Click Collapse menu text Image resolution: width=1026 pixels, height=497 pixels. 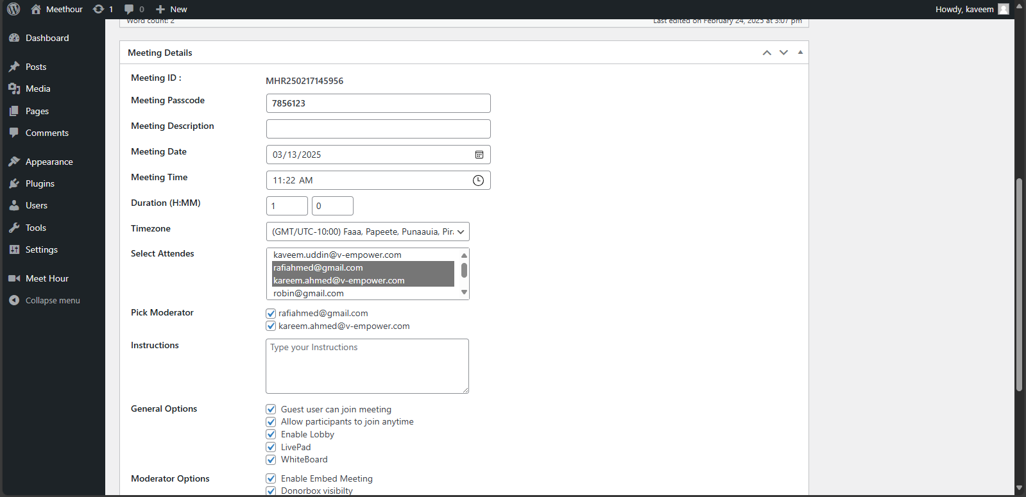click(x=53, y=300)
